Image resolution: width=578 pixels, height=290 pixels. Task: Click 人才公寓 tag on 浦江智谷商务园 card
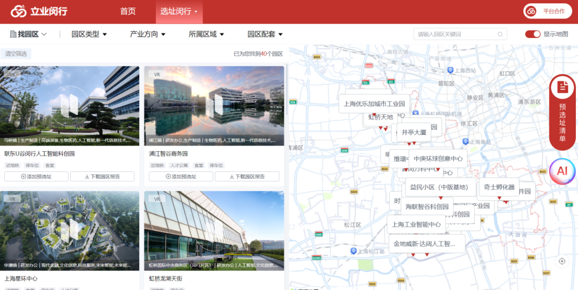click(x=179, y=166)
